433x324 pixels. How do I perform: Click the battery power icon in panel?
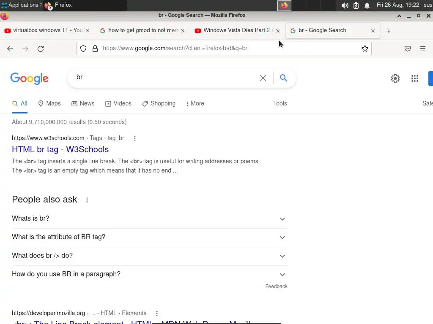click(x=356, y=5)
